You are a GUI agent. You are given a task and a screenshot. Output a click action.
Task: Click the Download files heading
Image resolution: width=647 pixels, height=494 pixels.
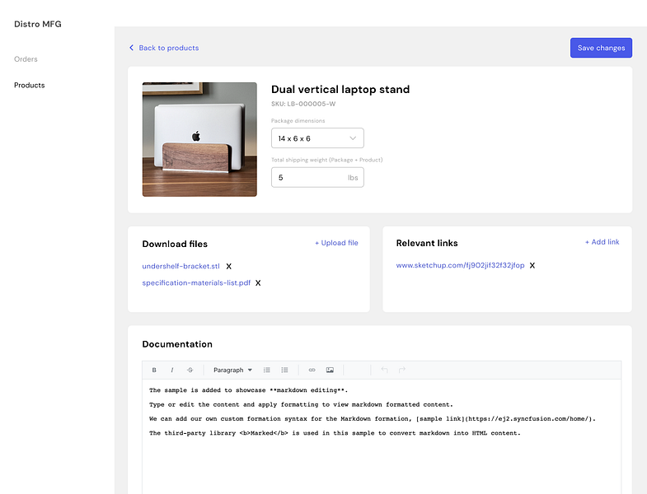click(175, 244)
